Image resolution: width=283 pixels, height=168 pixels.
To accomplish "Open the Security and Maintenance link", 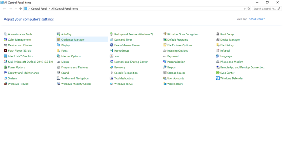I will [24, 73].
